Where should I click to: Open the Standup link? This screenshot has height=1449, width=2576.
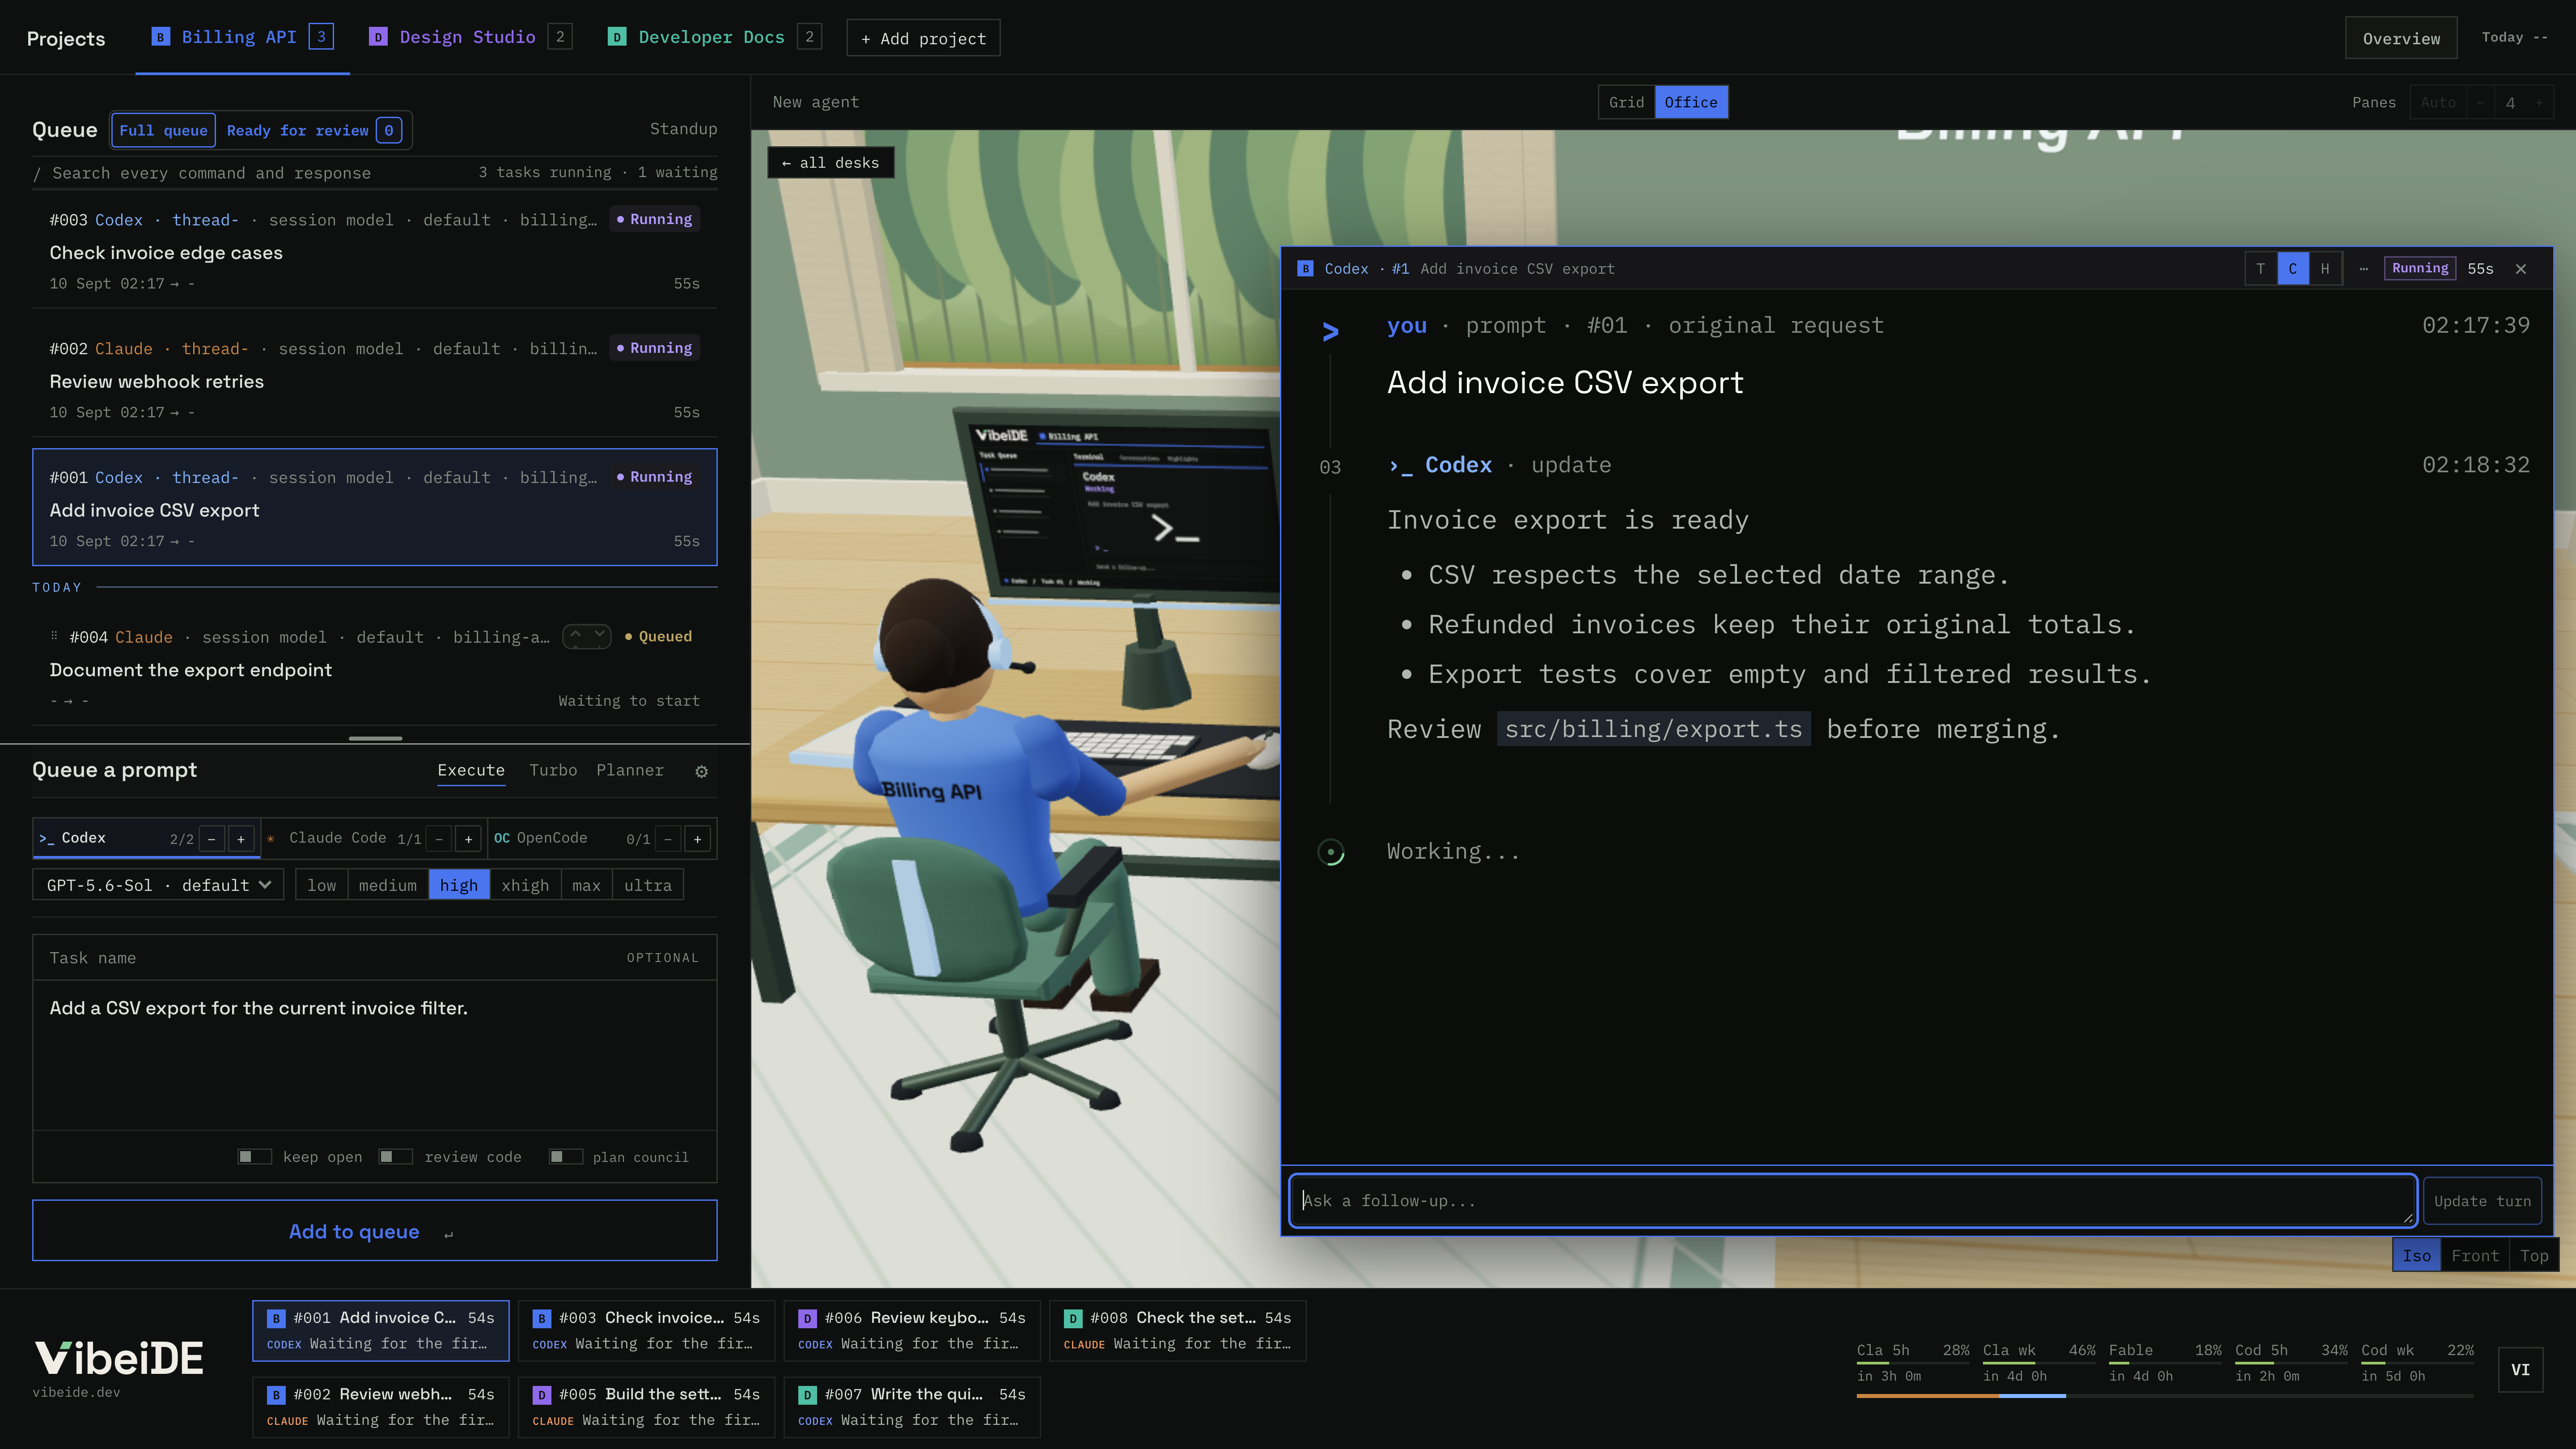(x=683, y=129)
